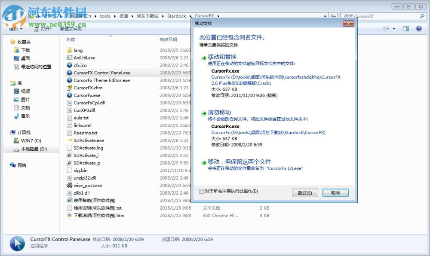This screenshot has height=256, width=430.
Task: Open the 下载说明(河东软件园).htm file icon
Action: point(69,216)
